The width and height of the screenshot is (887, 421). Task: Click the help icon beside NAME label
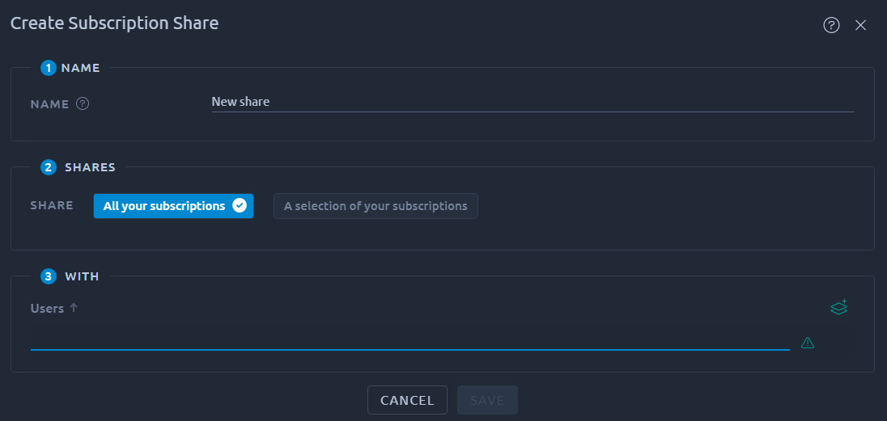83,104
